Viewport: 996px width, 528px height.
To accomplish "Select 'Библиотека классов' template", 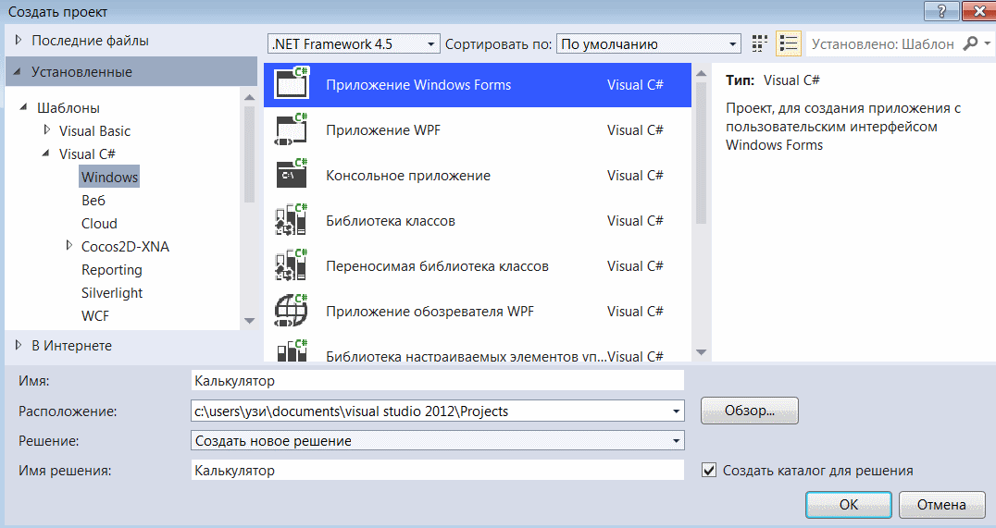I will point(478,221).
